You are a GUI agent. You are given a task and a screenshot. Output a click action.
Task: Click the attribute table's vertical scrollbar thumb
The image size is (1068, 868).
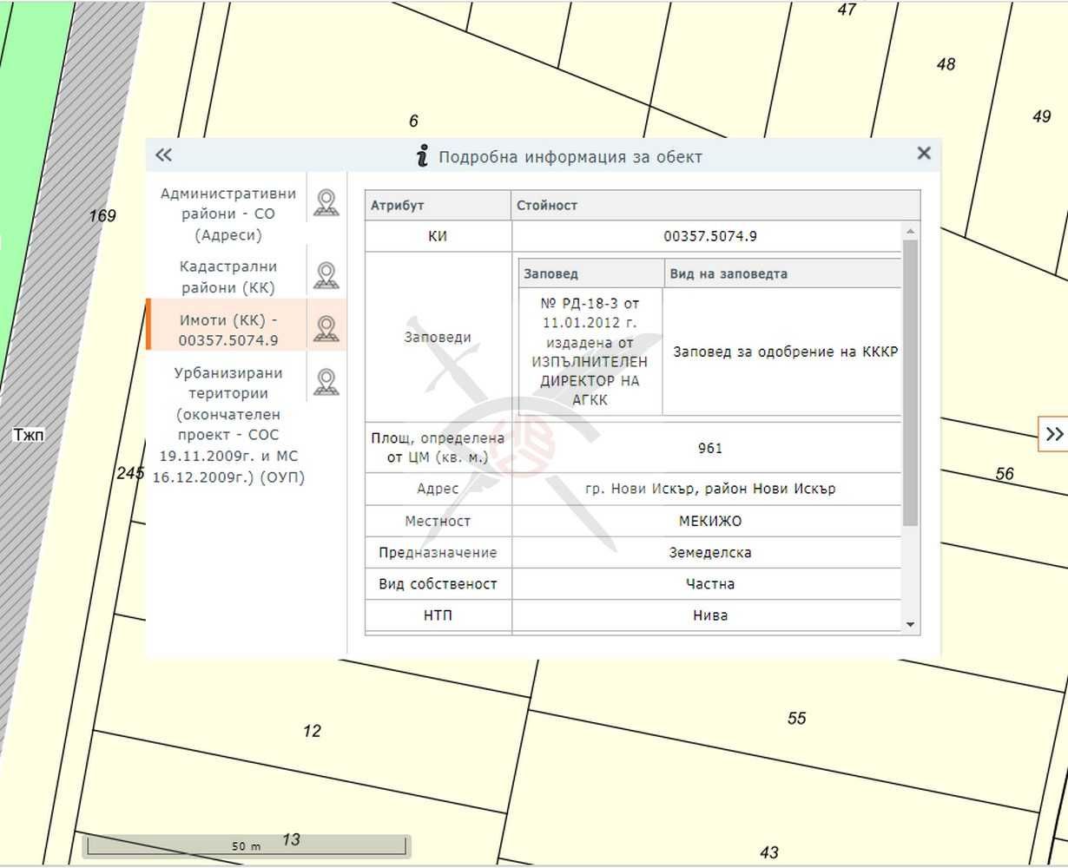pos(910,382)
